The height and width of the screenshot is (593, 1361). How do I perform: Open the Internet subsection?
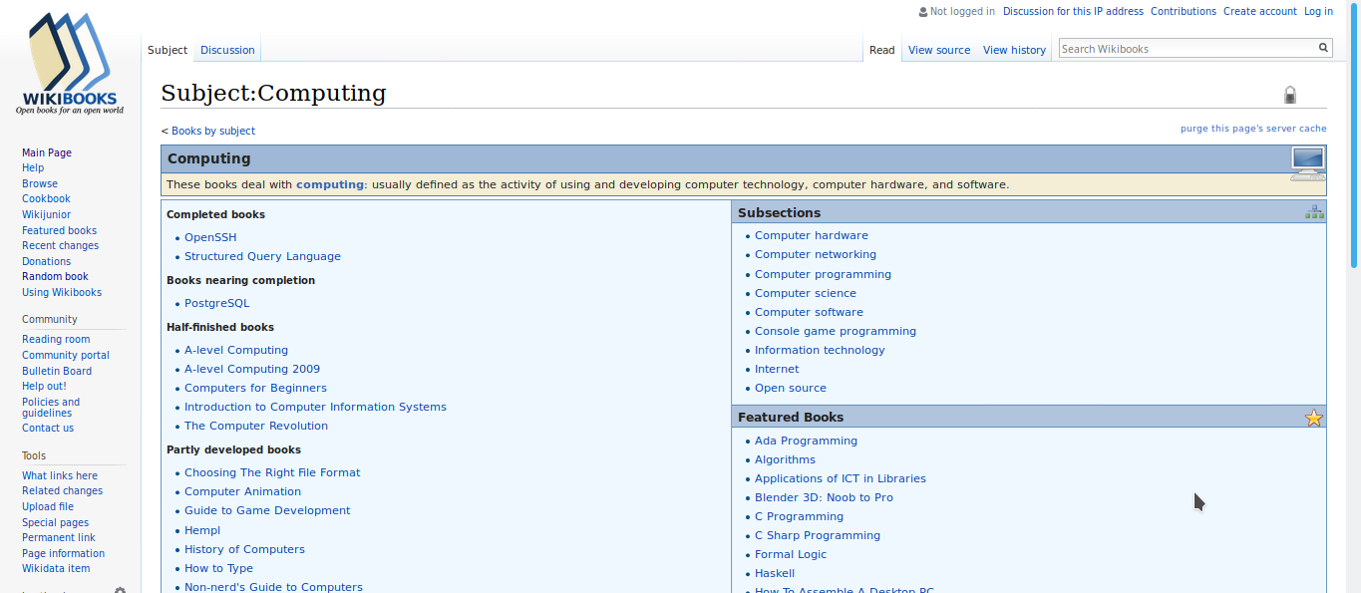pyautogui.click(x=777, y=369)
